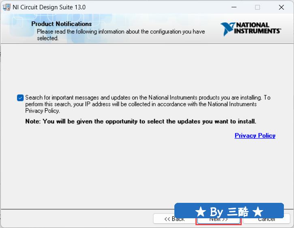Go to the previous installer step with Back
This screenshot has width=294, height=228.
(174, 219)
